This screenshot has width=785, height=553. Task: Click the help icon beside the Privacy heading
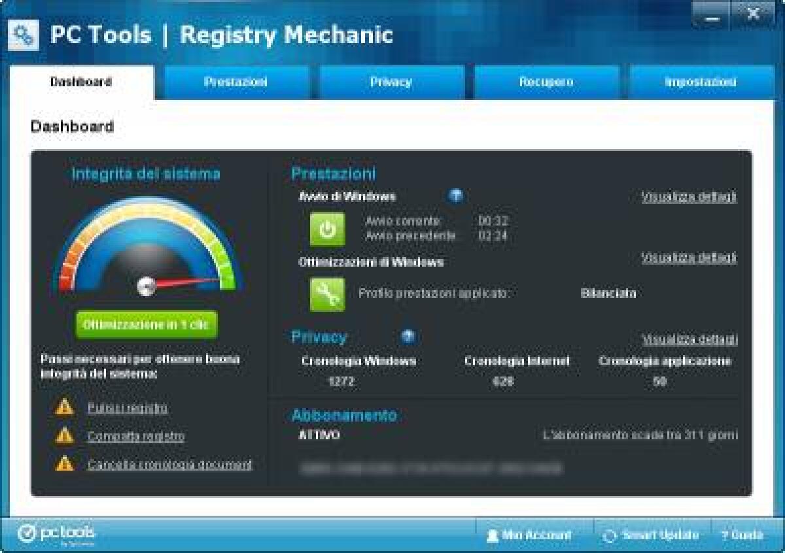(409, 337)
